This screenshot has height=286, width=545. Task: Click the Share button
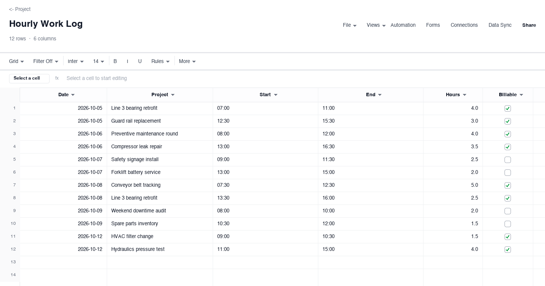coord(529,25)
